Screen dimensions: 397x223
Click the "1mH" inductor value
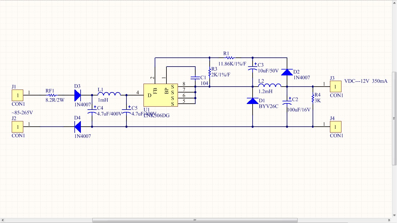103,100
